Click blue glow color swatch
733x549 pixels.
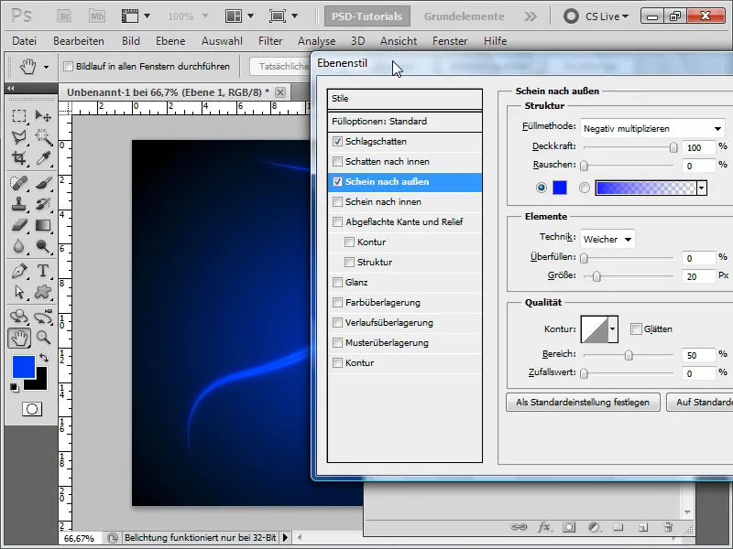560,188
